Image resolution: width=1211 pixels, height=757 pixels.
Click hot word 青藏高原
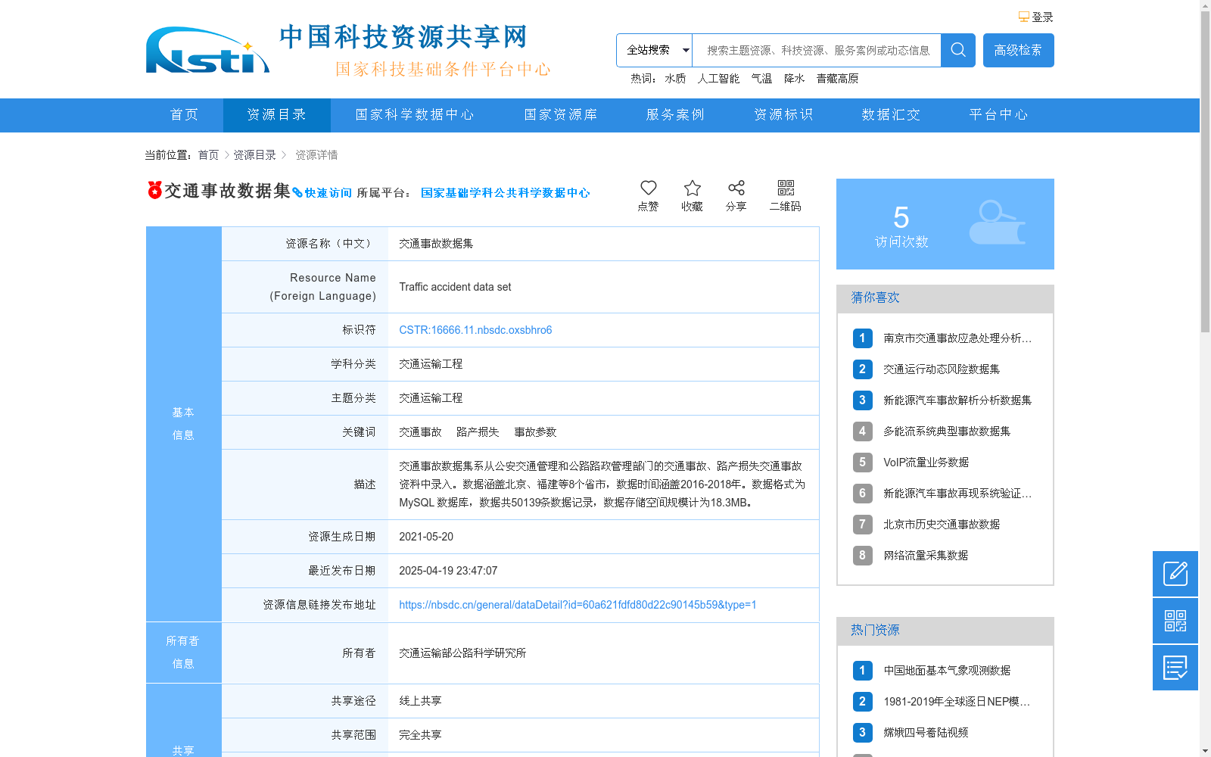point(837,79)
